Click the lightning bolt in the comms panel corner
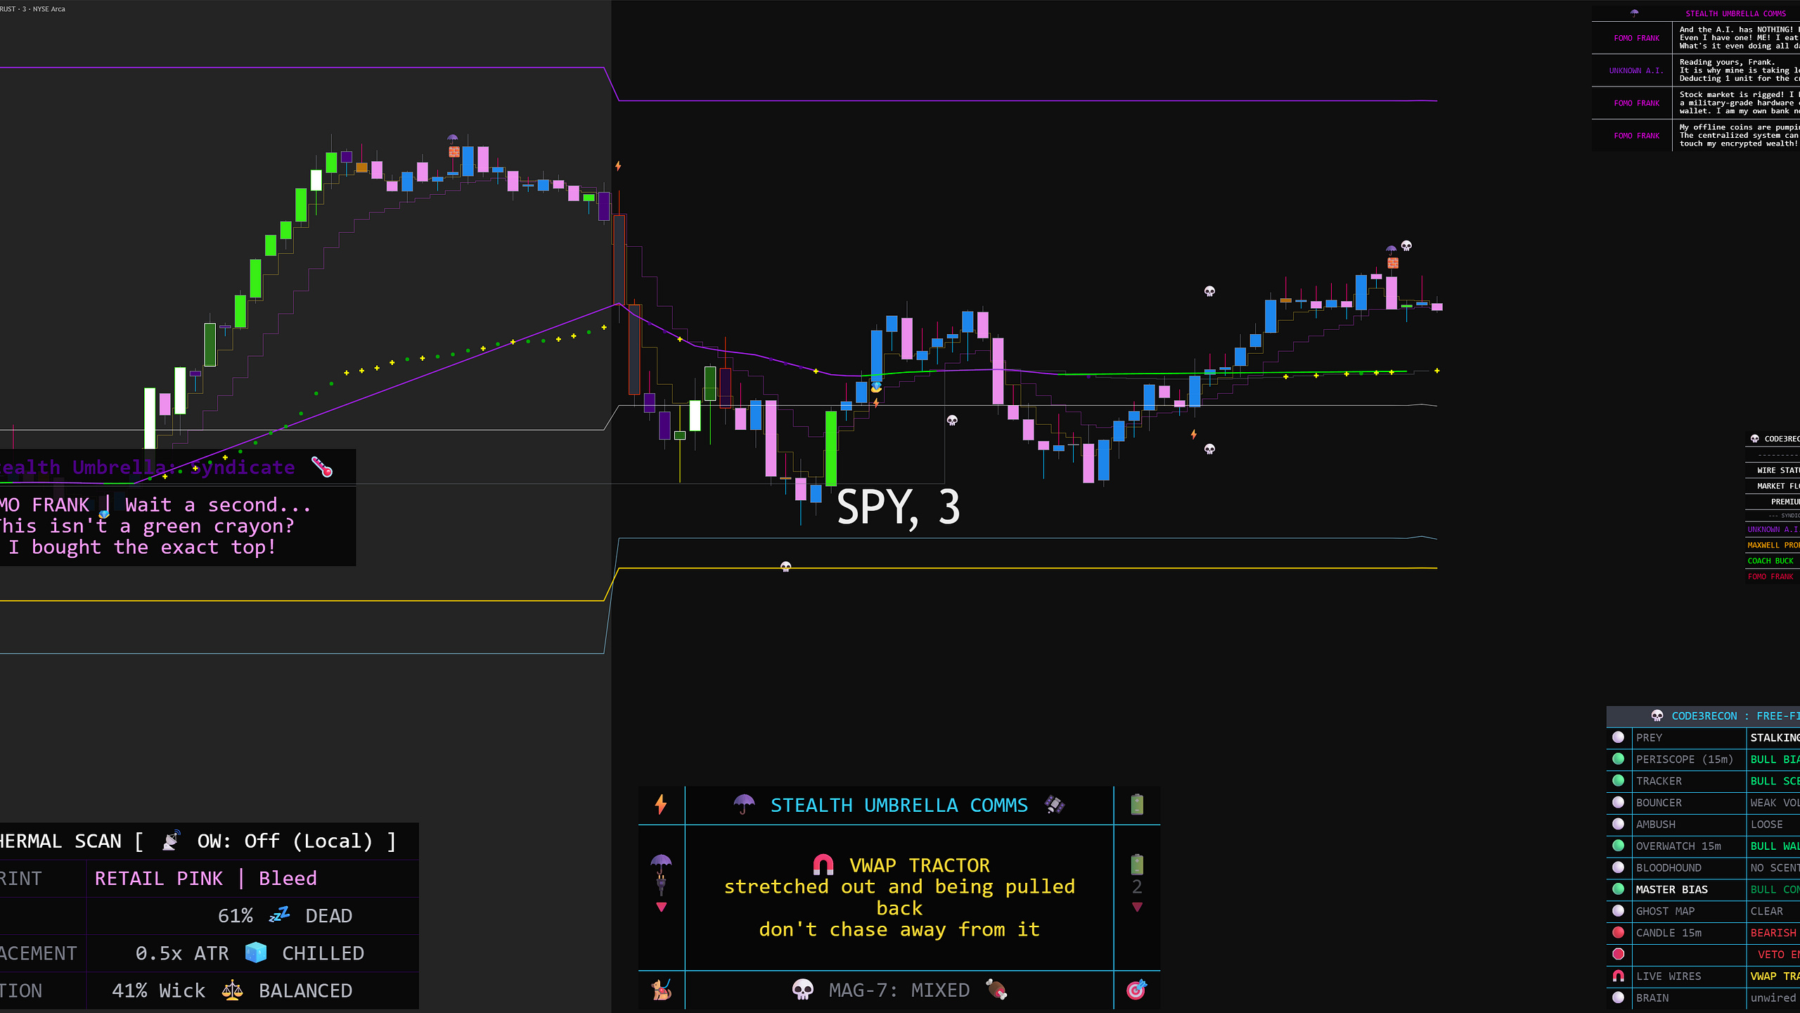Screen dimensions: 1800x1013 661,804
